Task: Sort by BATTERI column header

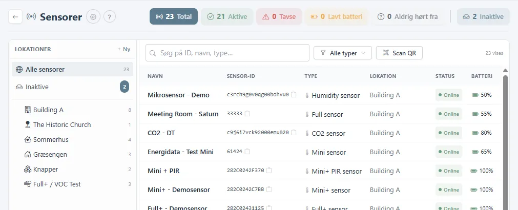Action: (482, 76)
